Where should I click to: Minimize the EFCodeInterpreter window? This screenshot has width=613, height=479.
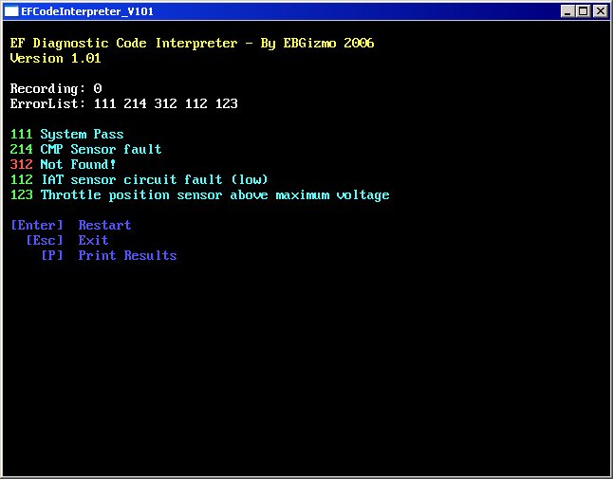(x=567, y=11)
